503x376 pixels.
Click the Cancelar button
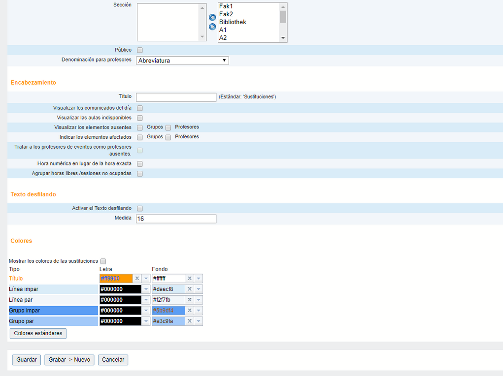click(x=113, y=360)
